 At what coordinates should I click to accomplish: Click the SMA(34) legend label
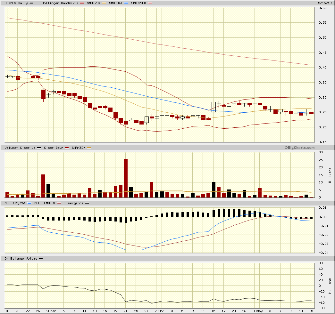pos(116,3)
